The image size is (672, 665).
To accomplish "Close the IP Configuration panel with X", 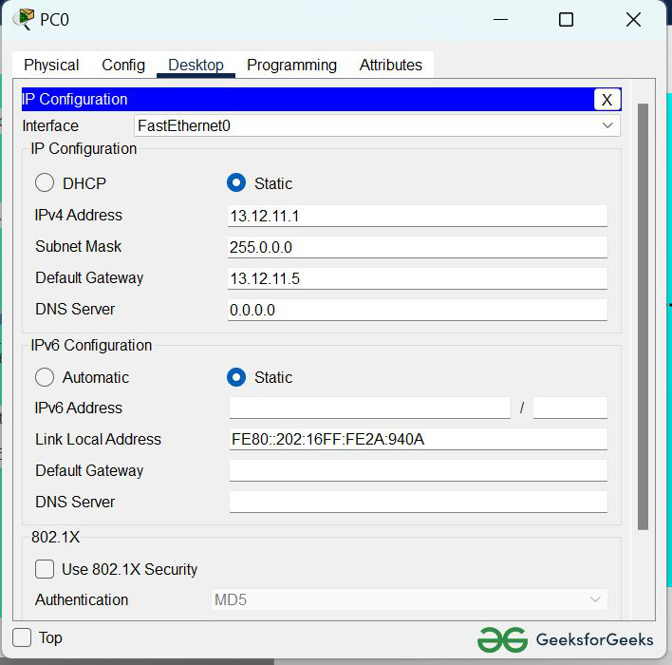I will 607,100.
